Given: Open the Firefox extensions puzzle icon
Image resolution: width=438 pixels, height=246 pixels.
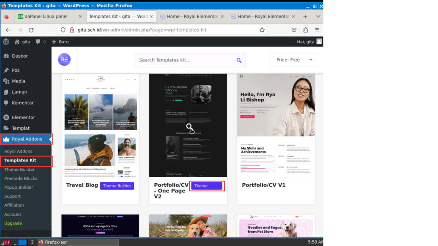Looking at the screenshot, I should click(305, 30).
